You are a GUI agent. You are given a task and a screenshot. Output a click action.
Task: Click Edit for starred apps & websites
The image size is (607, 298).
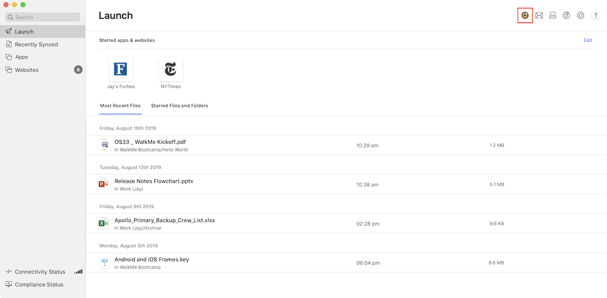point(588,40)
